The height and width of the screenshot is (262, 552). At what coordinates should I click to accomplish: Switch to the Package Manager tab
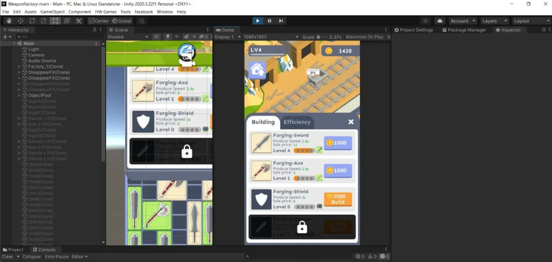[464, 29]
